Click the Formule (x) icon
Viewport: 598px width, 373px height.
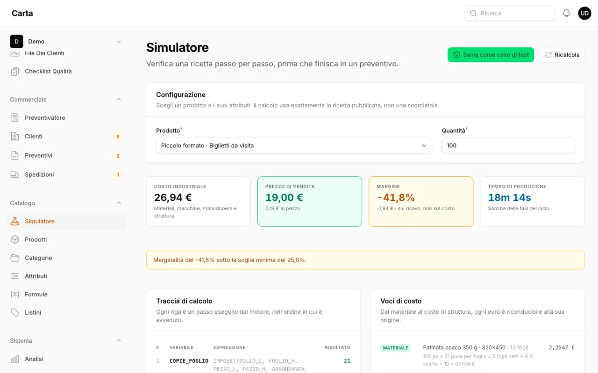15,294
